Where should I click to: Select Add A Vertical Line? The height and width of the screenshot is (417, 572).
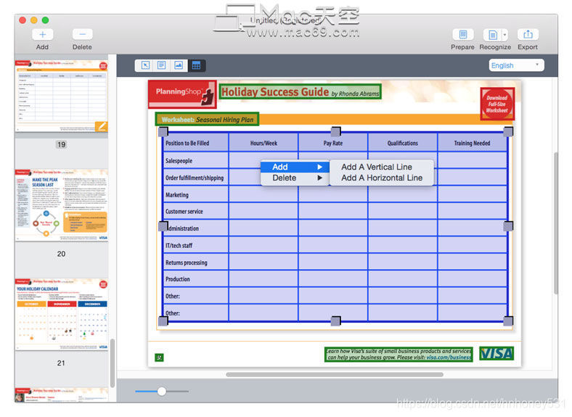pos(377,167)
